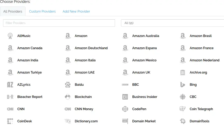Open the Custom Providers tab
224x127 pixels.
pyautogui.click(x=42, y=12)
